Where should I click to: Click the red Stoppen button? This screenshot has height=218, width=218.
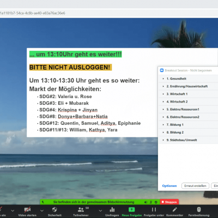tap(169, 202)
